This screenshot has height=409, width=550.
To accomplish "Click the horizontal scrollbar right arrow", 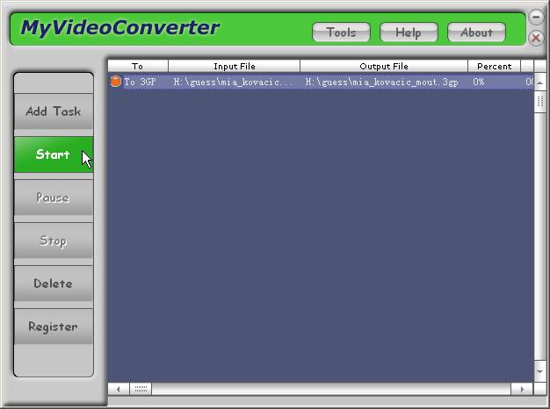I will click(x=523, y=388).
